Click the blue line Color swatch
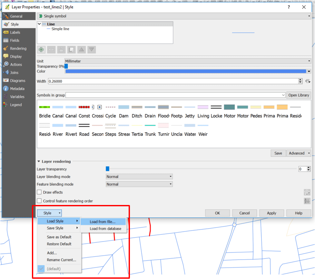Viewport: 315px width, 279px height. pos(186,71)
